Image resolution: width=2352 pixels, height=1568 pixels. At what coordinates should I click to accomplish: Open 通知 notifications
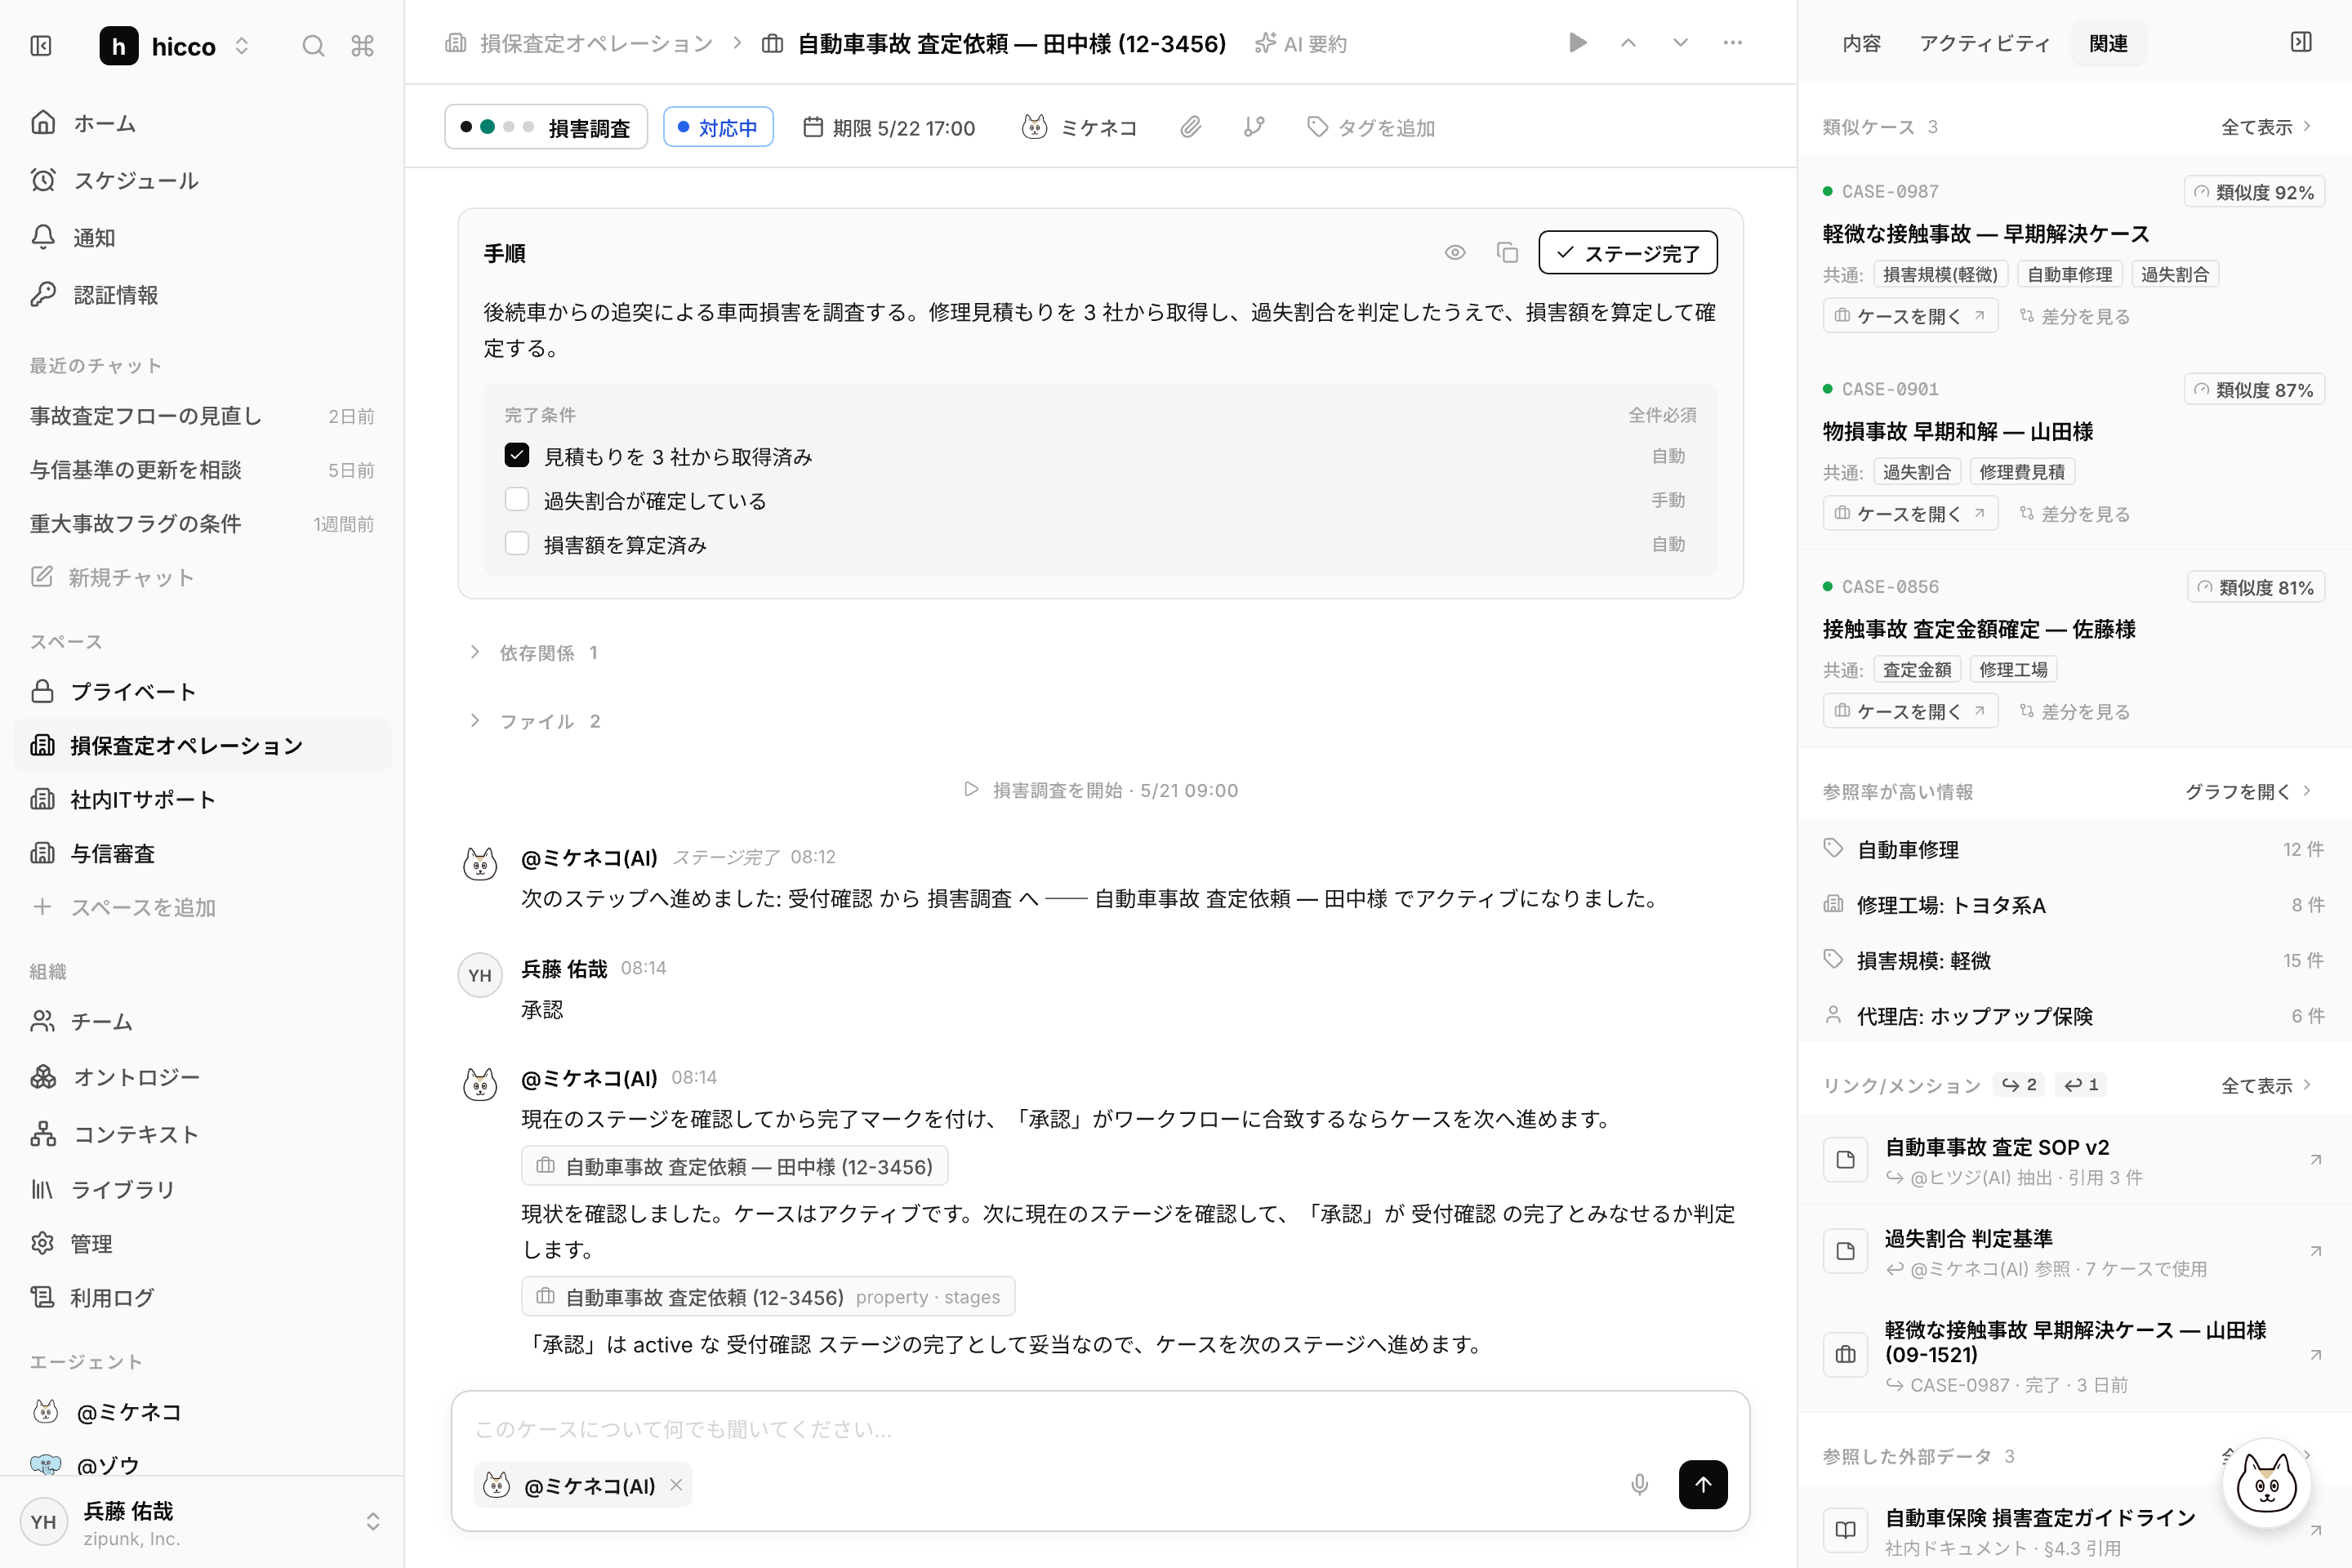click(x=200, y=237)
